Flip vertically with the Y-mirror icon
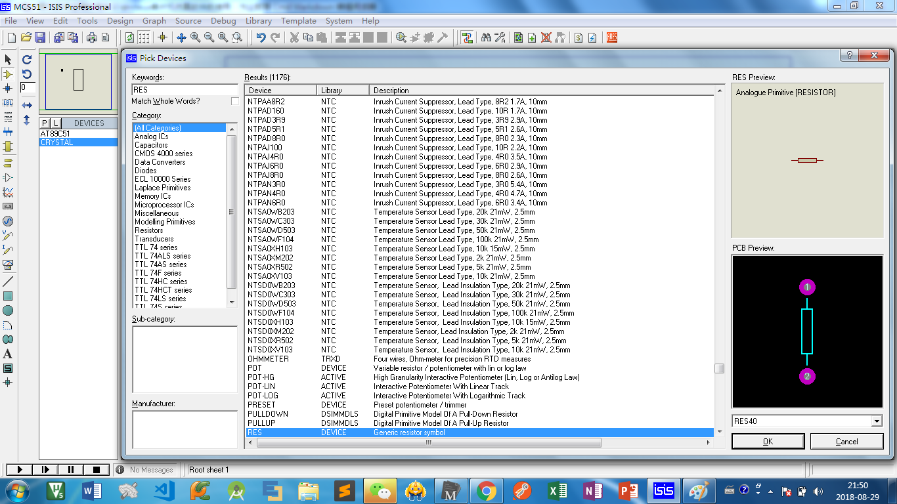The image size is (897, 504). 27,120
